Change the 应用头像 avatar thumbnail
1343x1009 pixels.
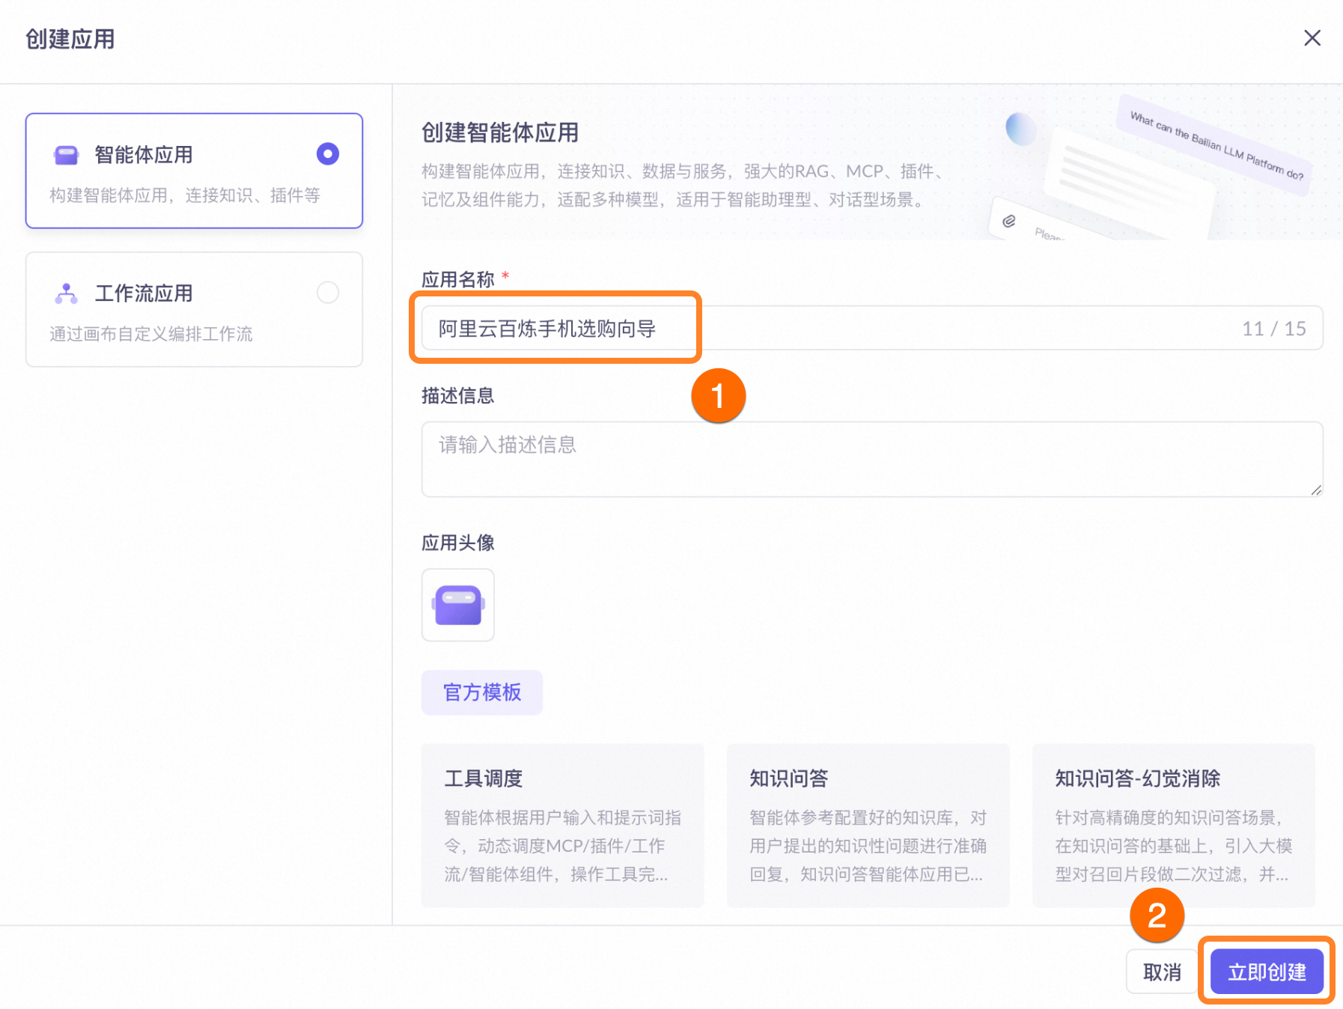(x=458, y=605)
